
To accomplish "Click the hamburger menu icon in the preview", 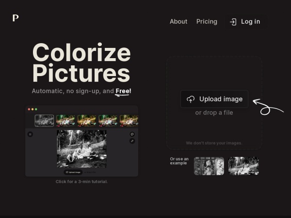I will (x=30, y=134).
